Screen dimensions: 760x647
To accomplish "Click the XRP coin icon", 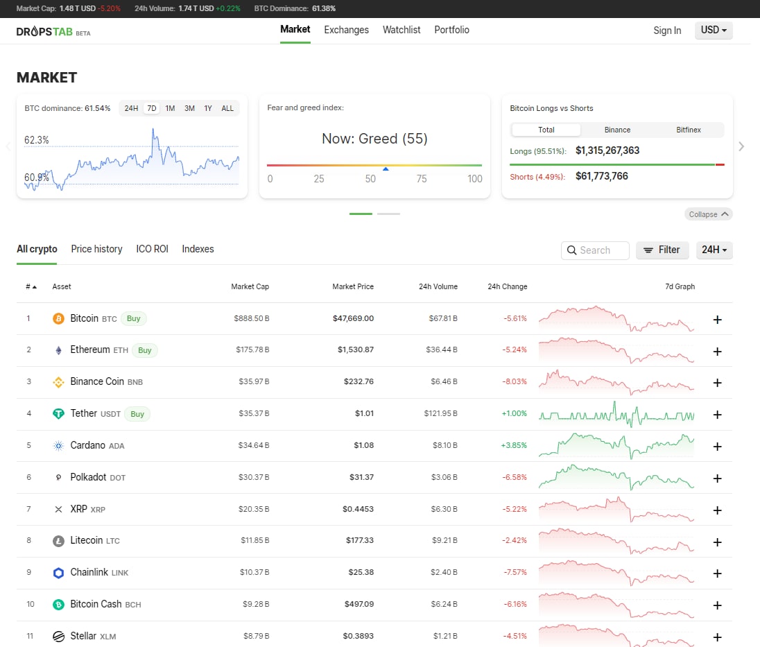I will coord(58,510).
